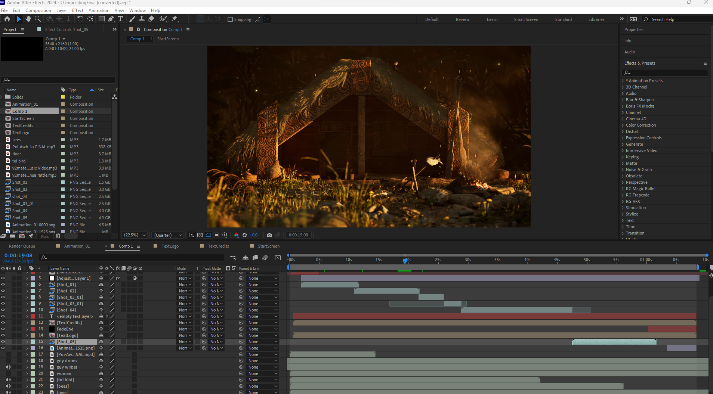Image resolution: width=713 pixels, height=394 pixels.
Task: Expand the Animation Presets category
Action: (x=623, y=81)
